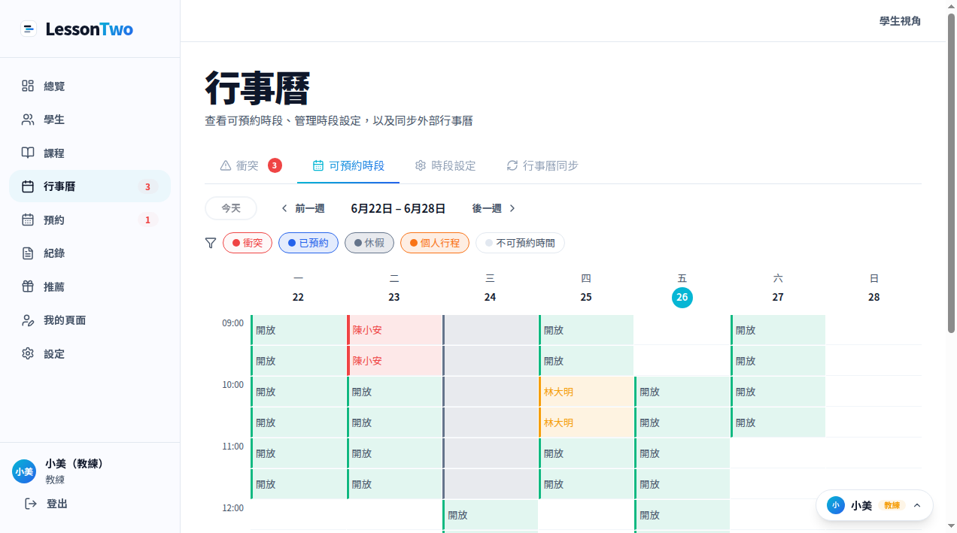Open 行事曆 in the sidebar
Viewport: 957px width, 533px height.
coord(90,186)
